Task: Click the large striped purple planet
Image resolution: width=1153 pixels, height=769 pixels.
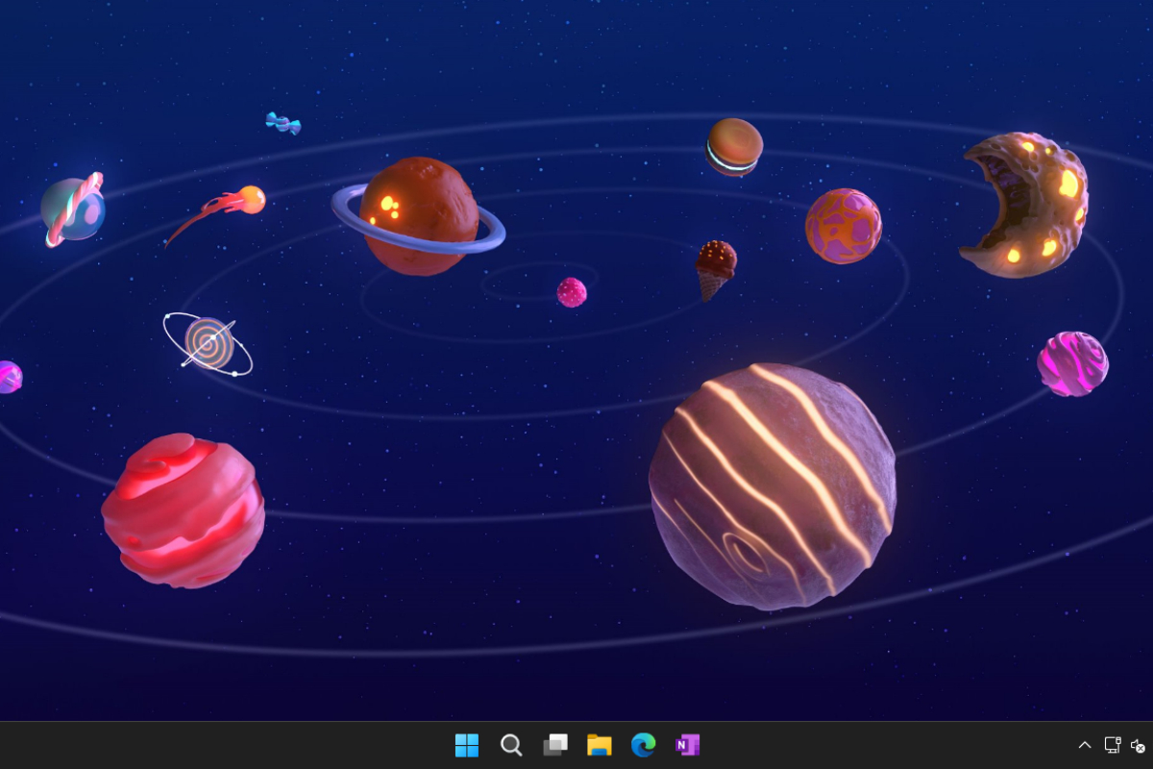Action: click(772, 486)
